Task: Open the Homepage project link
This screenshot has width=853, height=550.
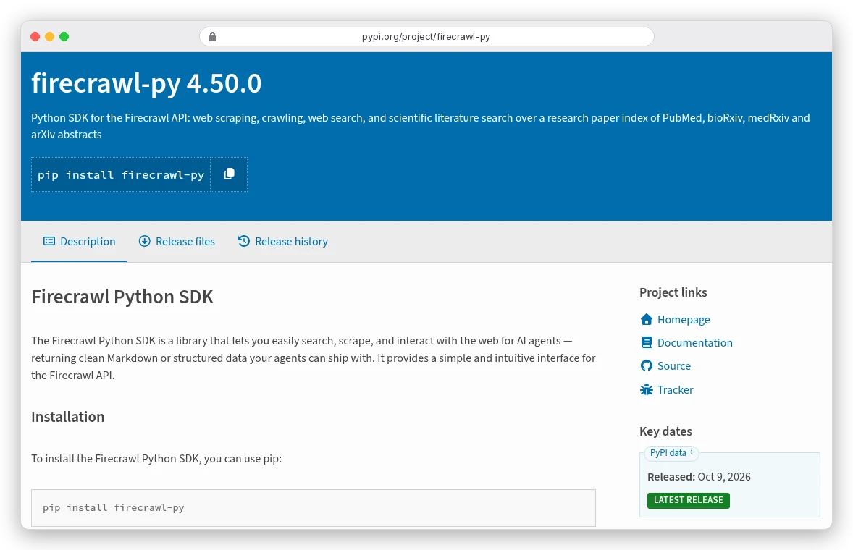Action: coord(684,320)
